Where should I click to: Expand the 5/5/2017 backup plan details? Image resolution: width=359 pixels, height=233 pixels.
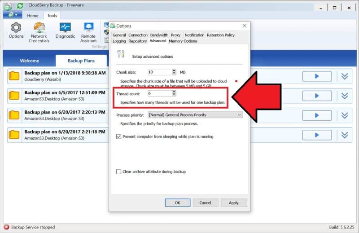[345, 96]
